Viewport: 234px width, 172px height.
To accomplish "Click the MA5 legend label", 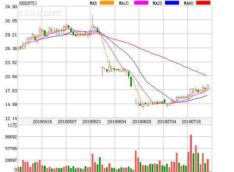I will coord(94,3).
